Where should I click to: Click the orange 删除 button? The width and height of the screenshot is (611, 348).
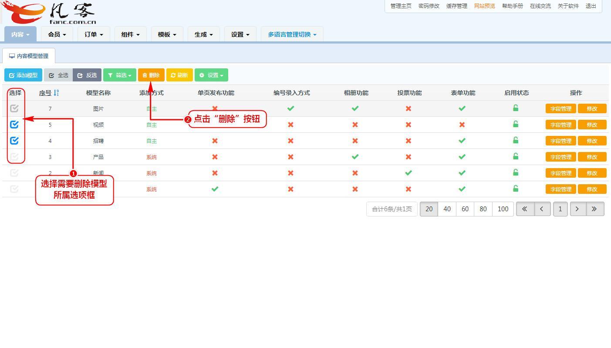pyautogui.click(x=151, y=75)
